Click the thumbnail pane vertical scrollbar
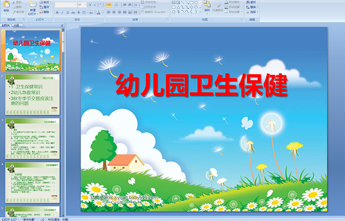Image resolution: width=345 pixels, height=221 pixels. [x=63, y=123]
